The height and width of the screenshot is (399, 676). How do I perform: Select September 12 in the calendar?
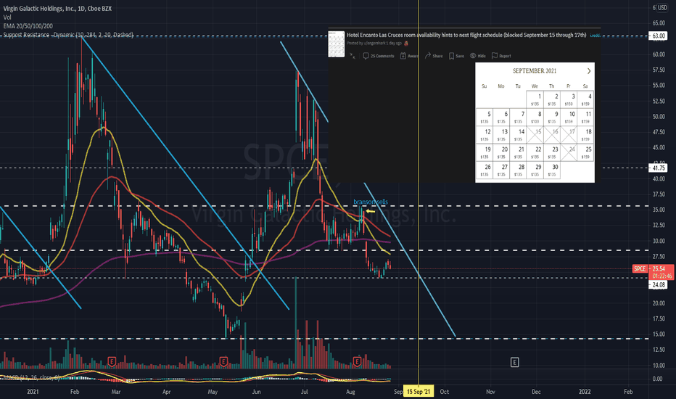(x=484, y=135)
